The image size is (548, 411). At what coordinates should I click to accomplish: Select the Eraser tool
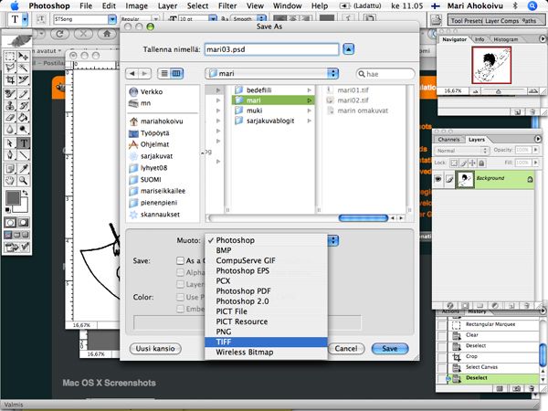[10, 118]
